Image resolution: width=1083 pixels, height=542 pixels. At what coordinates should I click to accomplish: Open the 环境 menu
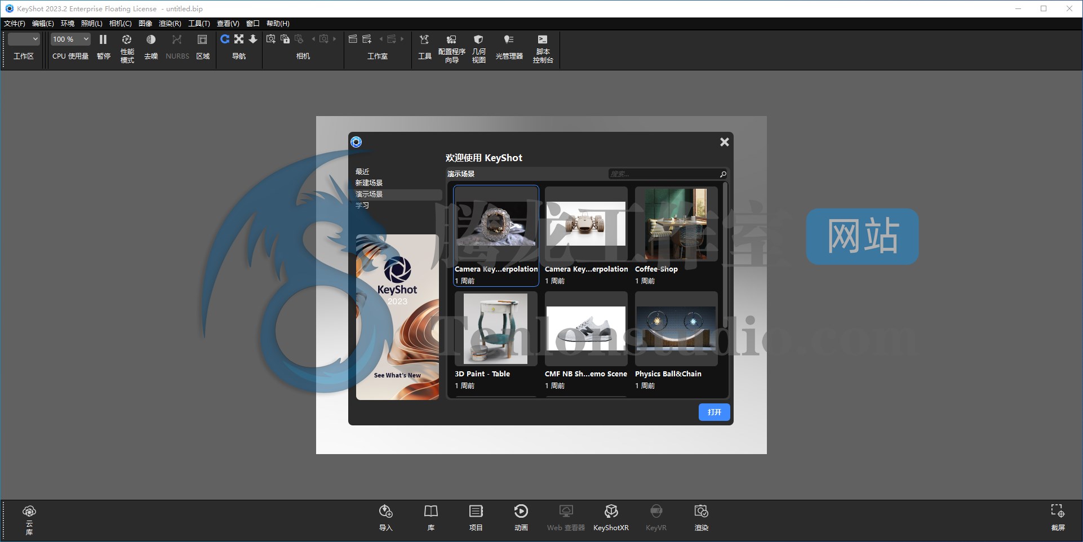(68, 24)
